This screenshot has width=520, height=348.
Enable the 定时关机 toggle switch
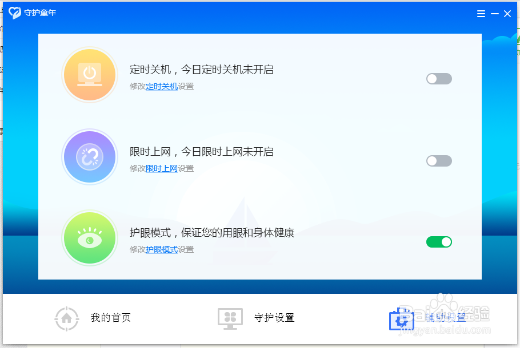[439, 78]
